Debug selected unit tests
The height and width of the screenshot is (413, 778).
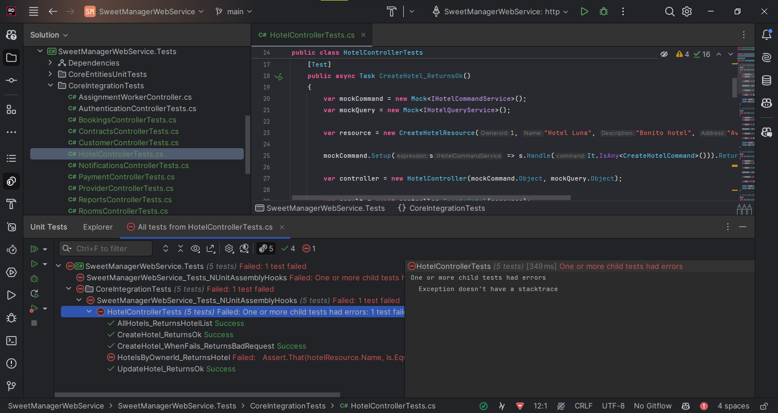[34, 279]
